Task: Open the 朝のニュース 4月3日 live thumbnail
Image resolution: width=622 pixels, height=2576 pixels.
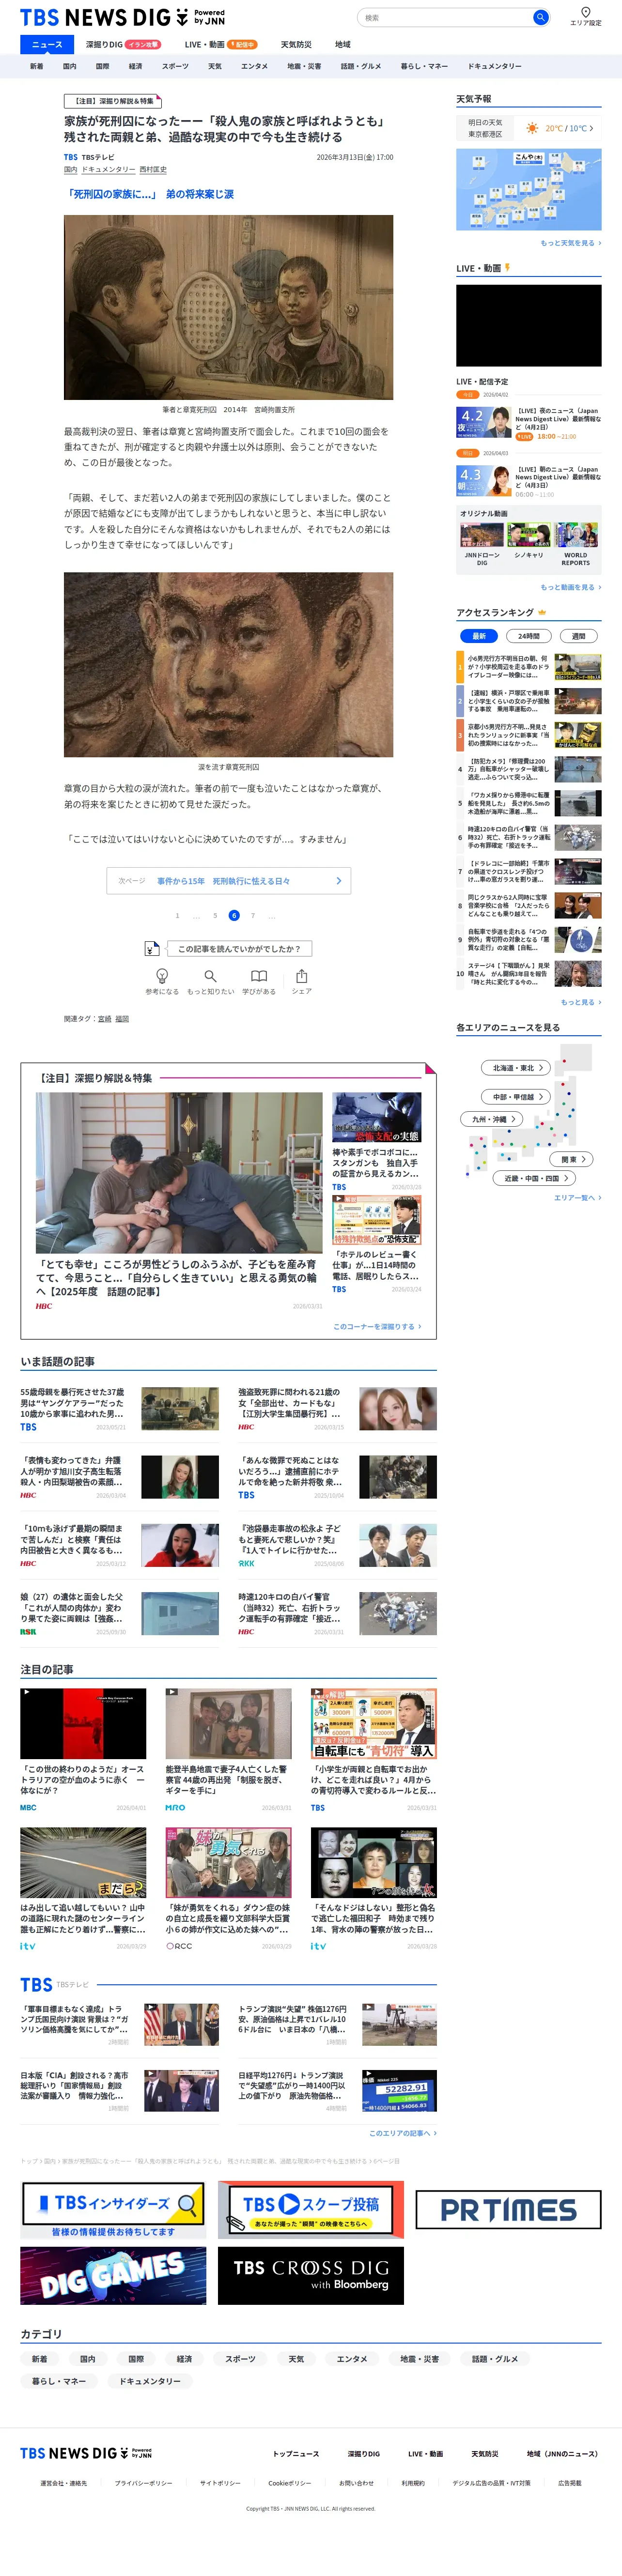Action: point(484,481)
